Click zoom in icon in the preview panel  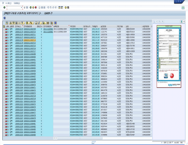(x=159, y=22)
